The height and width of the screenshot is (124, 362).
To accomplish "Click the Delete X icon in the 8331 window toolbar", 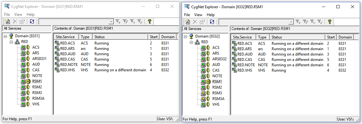I will [x=15, y=21].
